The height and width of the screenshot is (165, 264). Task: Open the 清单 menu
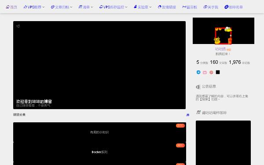(84, 7)
